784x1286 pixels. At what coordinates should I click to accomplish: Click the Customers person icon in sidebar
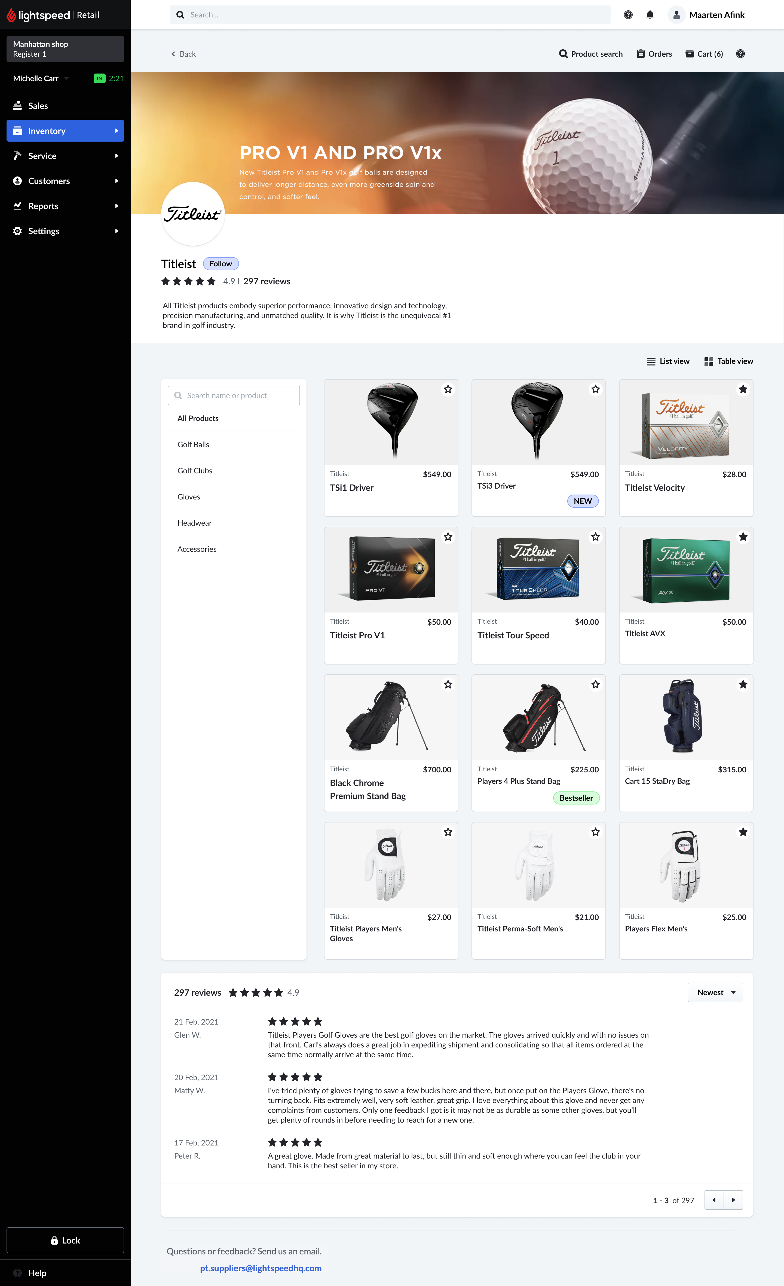point(17,181)
